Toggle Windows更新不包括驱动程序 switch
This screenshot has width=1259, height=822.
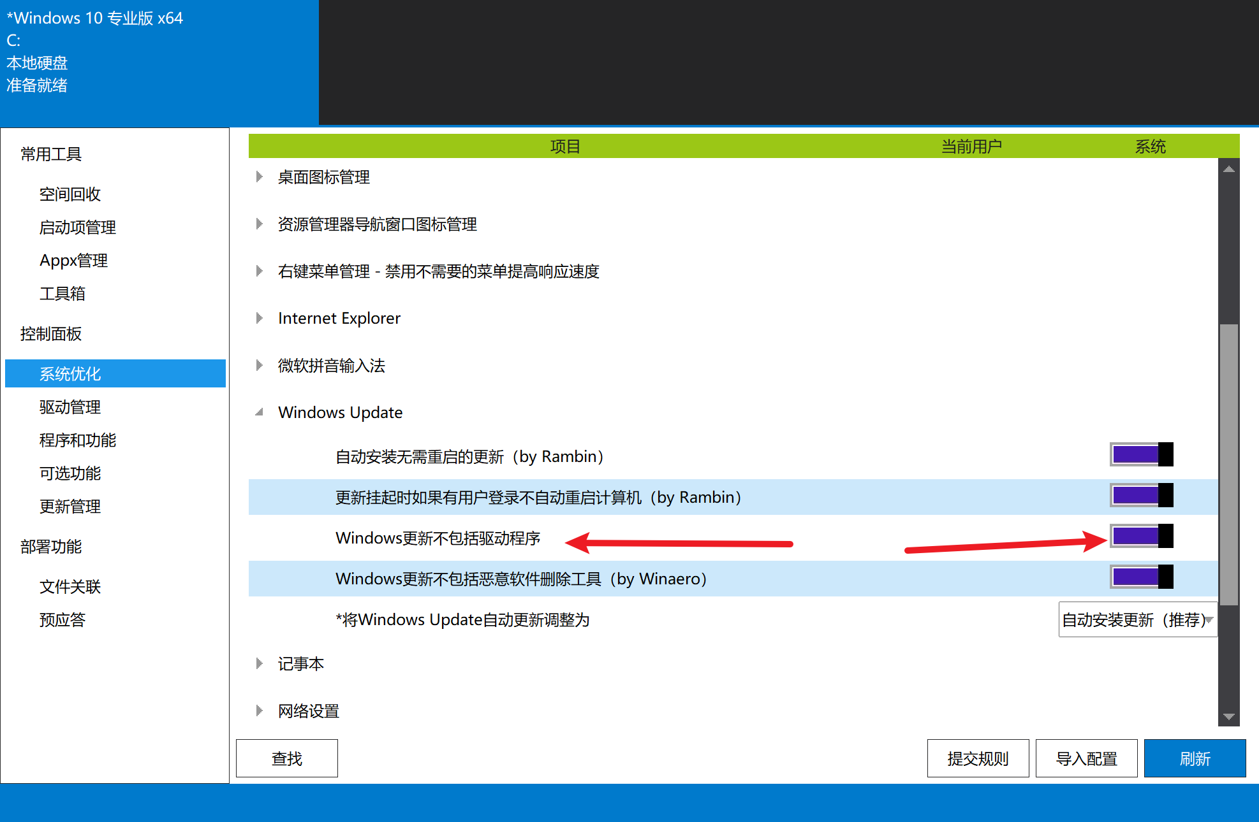click(x=1141, y=537)
